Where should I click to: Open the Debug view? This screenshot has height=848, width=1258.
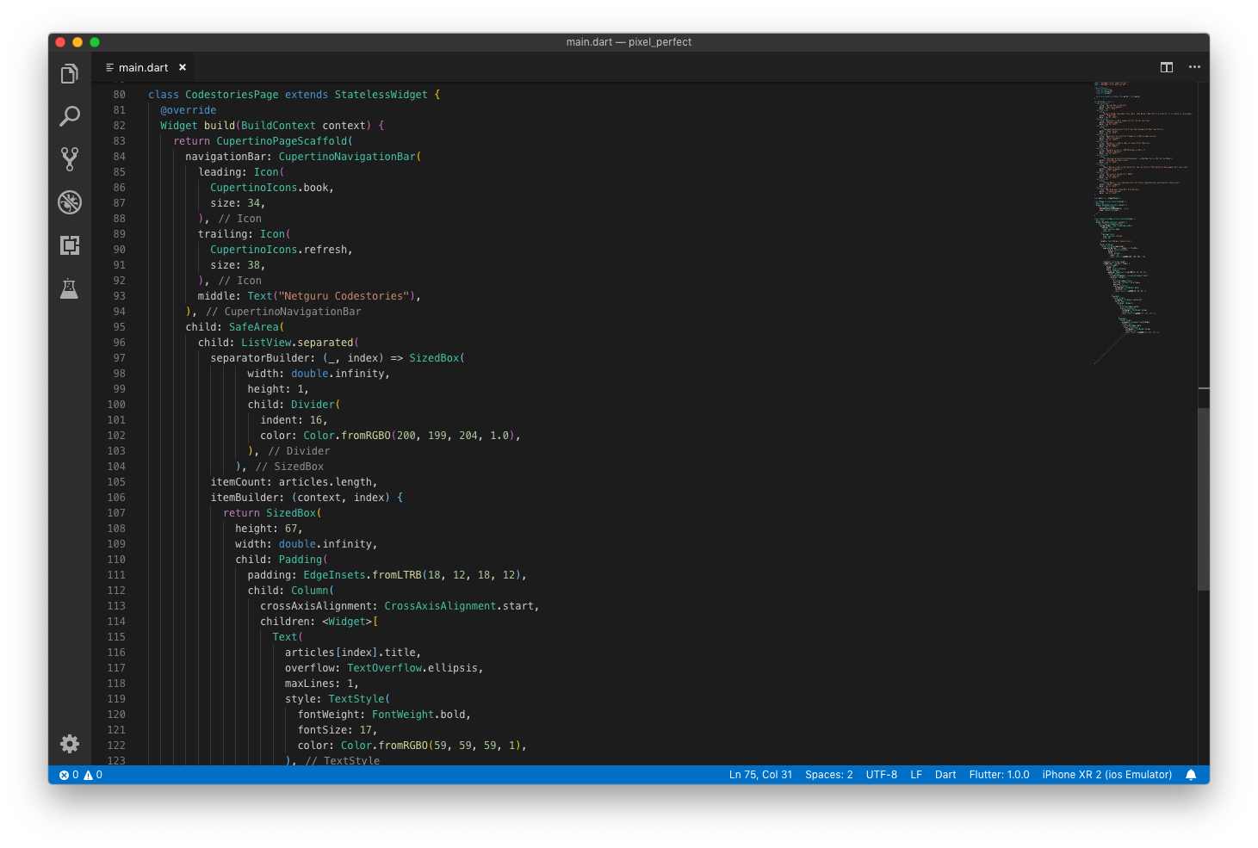70,202
